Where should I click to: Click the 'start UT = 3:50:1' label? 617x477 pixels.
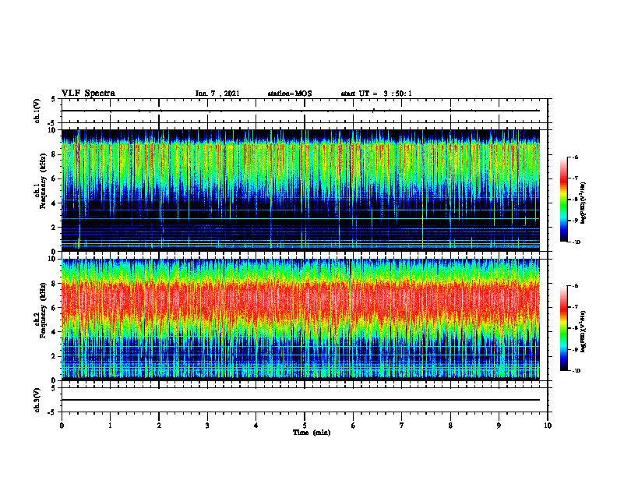click(x=376, y=94)
